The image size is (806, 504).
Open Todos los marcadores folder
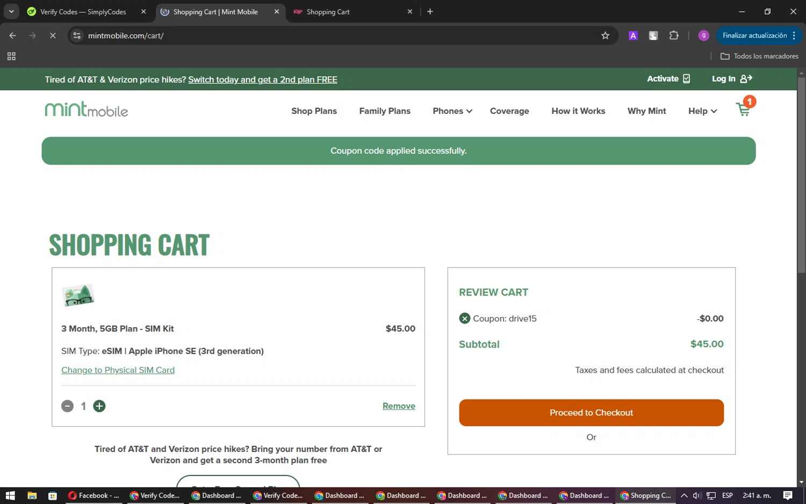click(x=759, y=56)
